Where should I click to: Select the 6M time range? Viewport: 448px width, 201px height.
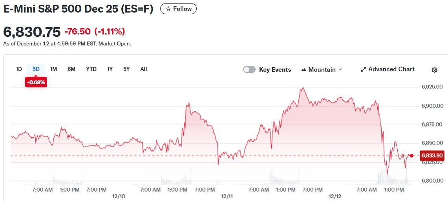pos(71,69)
